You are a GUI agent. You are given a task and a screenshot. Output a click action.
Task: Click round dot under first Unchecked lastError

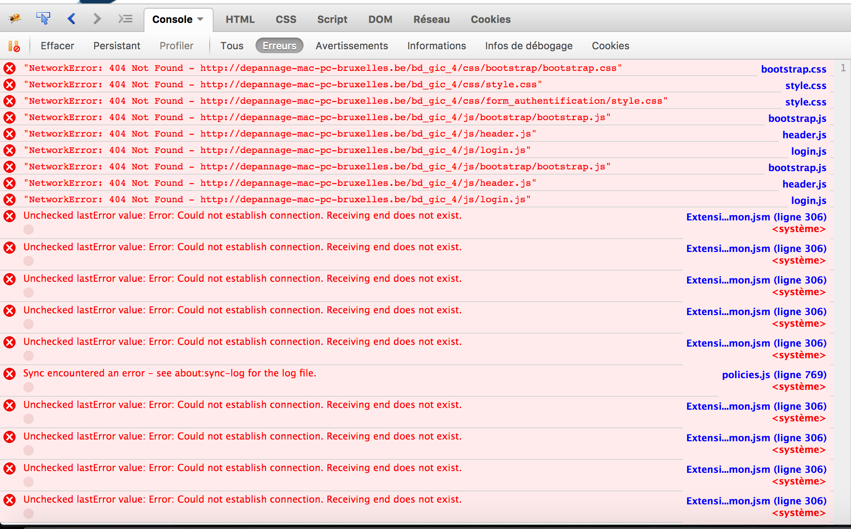[29, 229]
